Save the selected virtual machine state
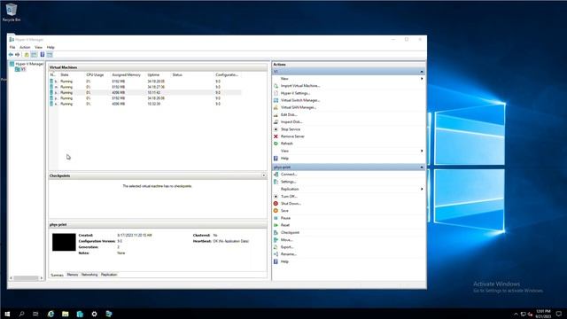The width and height of the screenshot is (567, 319). 284,211
